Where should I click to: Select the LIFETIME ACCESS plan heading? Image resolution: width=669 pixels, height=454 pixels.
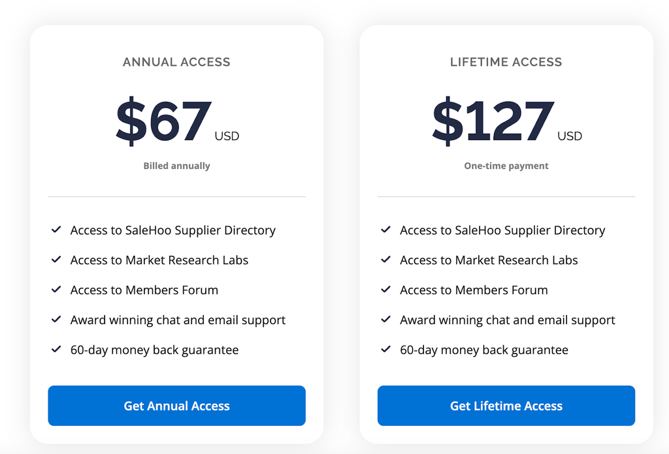pos(506,63)
